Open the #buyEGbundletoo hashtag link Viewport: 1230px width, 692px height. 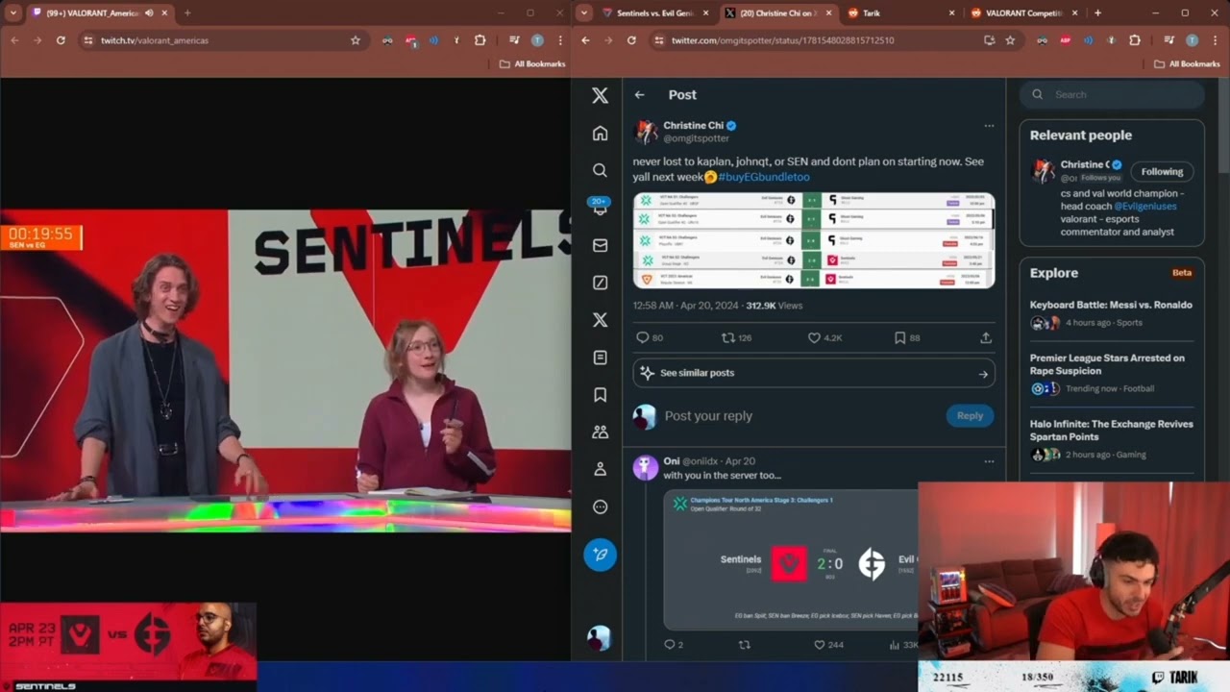tap(764, 177)
